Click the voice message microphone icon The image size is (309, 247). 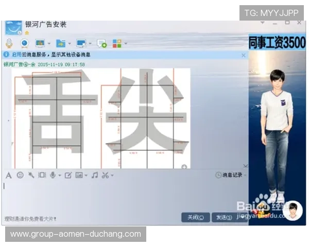tap(53, 175)
